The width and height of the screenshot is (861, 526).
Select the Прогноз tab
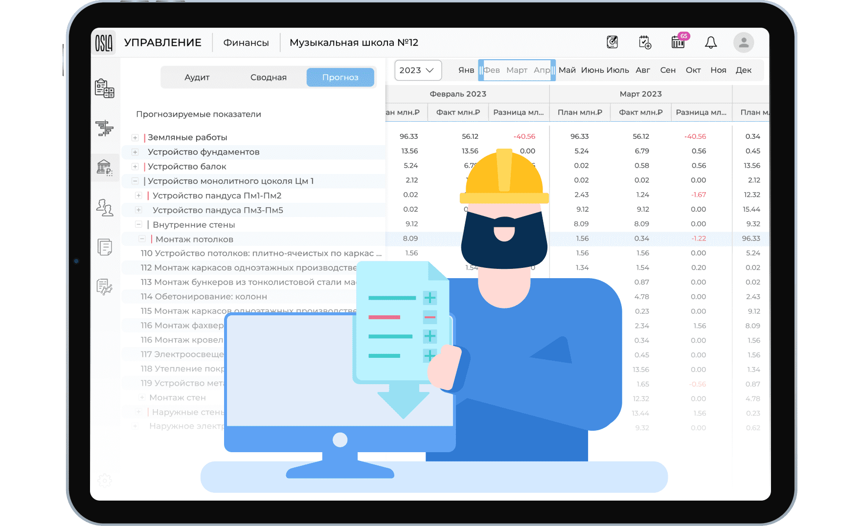click(x=340, y=77)
